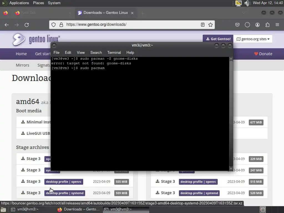Open the Firefox account icon
The width and height of the screenshot is (284, 213).
point(257,25)
